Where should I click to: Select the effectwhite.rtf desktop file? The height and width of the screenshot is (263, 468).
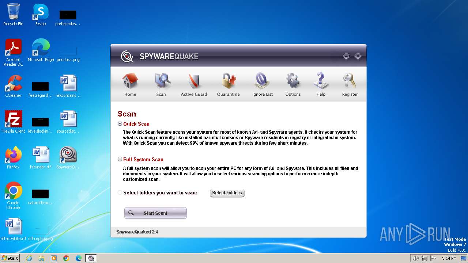[x=14, y=229]
